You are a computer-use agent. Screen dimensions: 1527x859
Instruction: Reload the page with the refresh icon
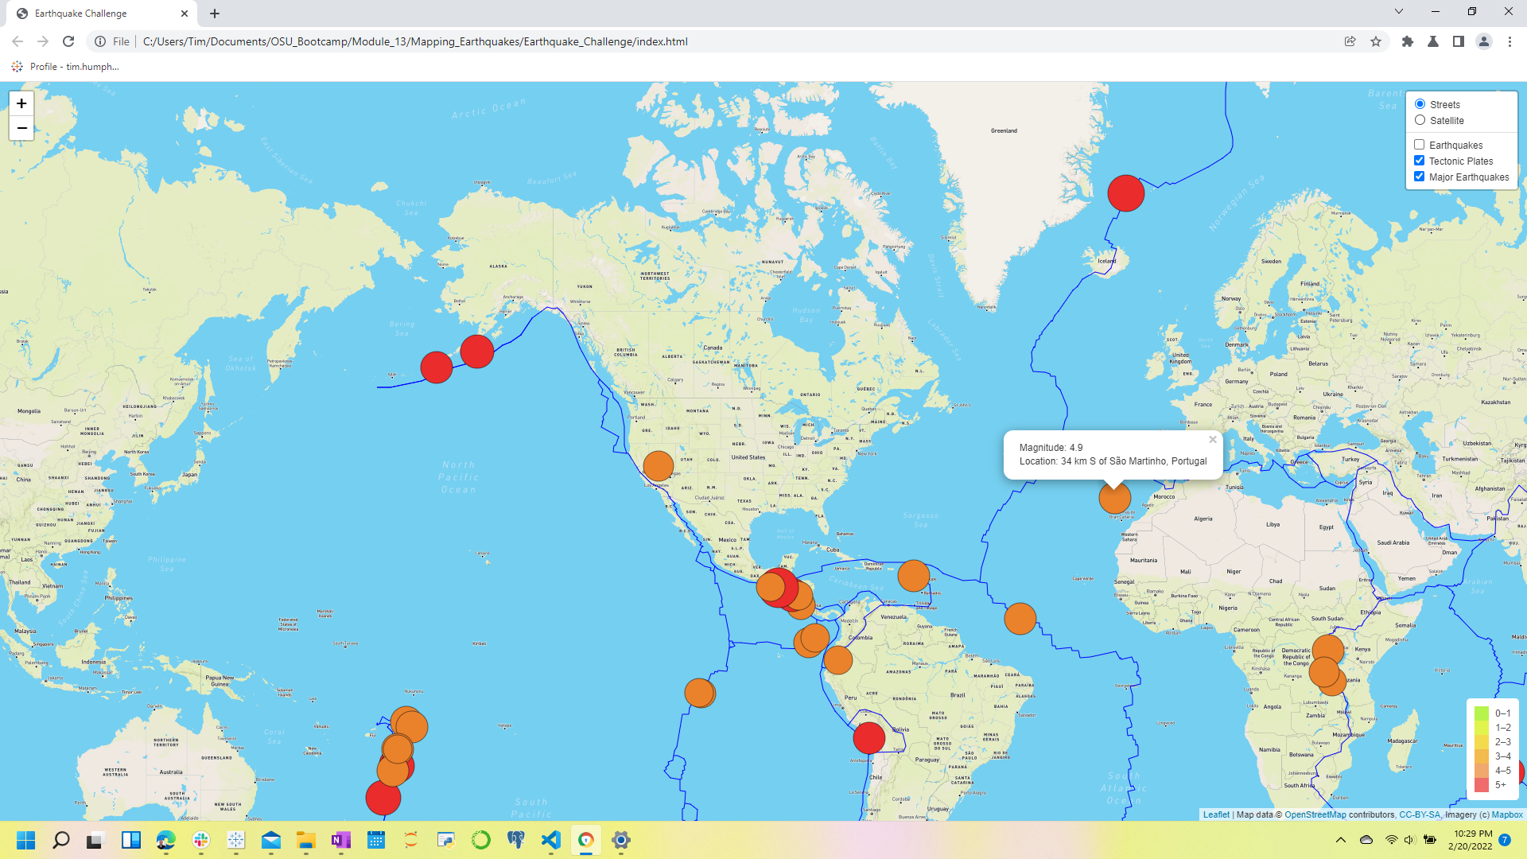coord(68,41)
